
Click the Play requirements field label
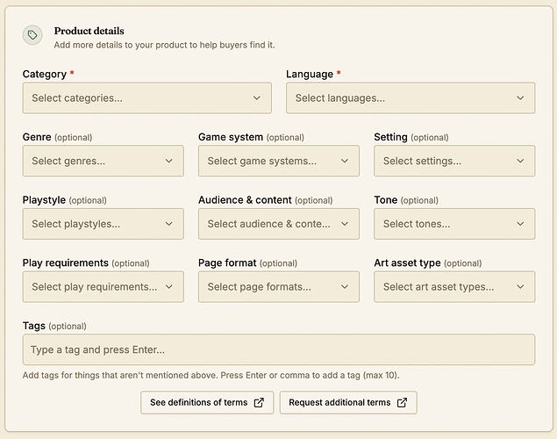tap(66, 263)
